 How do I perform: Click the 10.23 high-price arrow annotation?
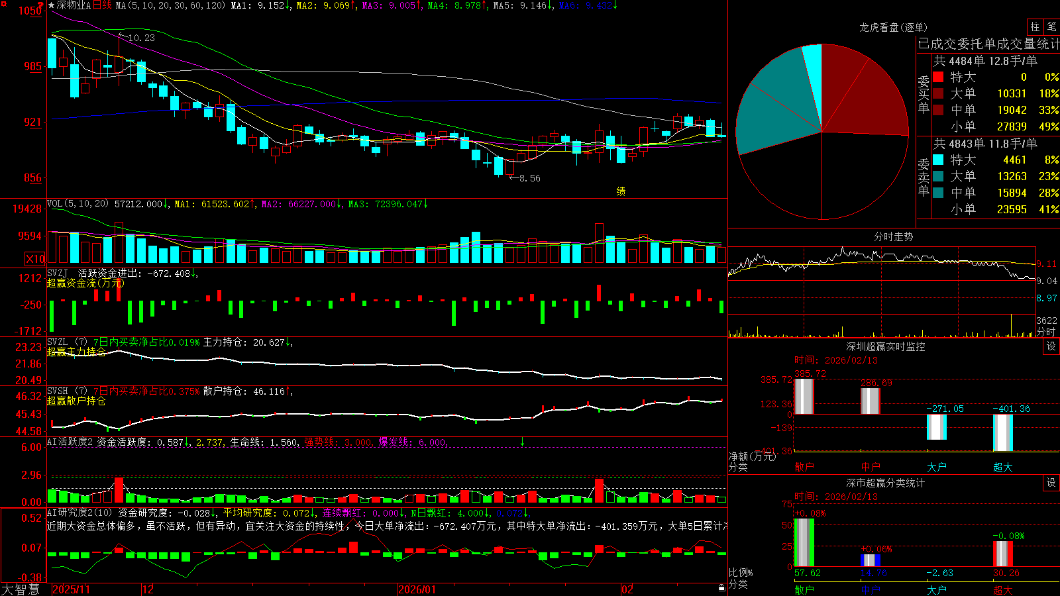point(136,38)
